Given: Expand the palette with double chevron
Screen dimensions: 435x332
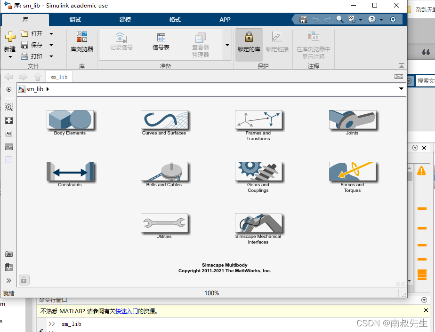Looking at the screenshot, I should (9, 280).
